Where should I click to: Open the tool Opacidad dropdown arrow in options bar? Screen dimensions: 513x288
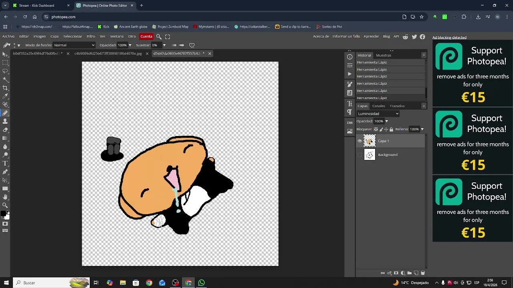click(130, 45)
